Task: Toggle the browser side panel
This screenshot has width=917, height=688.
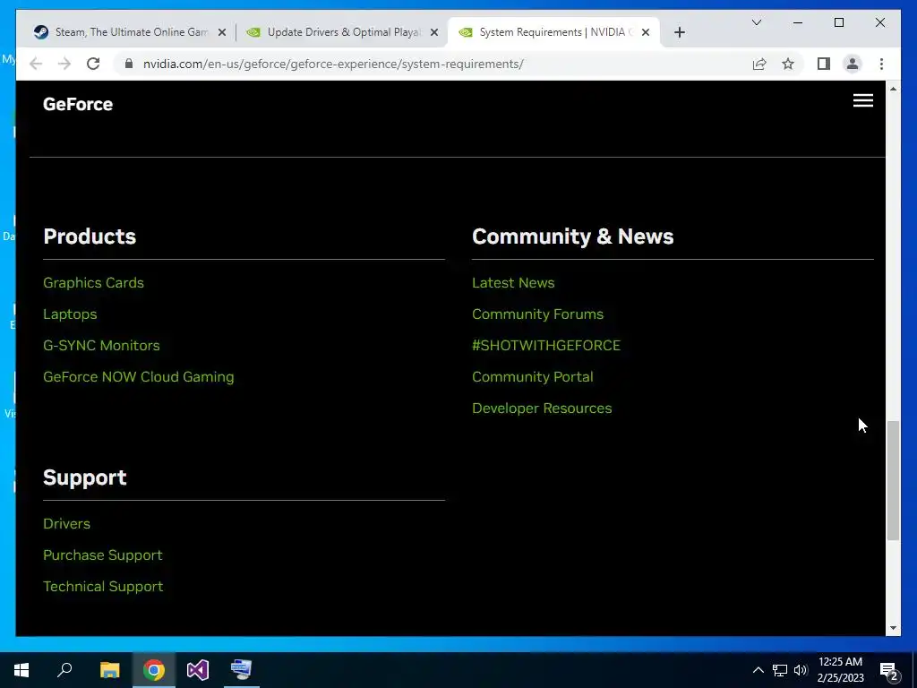Action: 824,64
